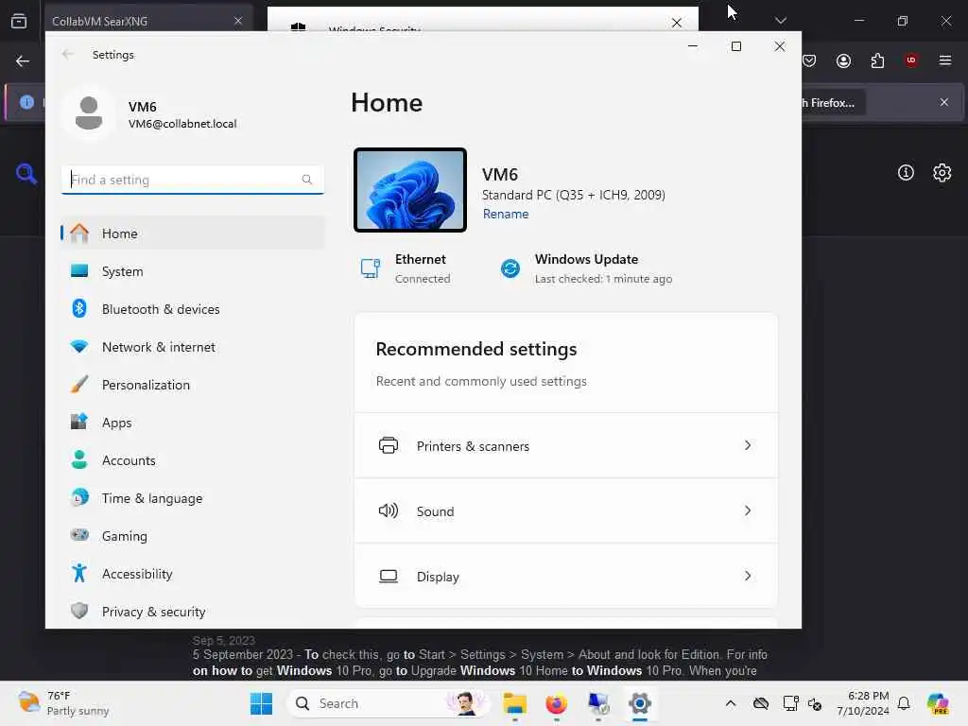Open Firefox recent browsing view icon
The height and width of the screenshot is (726, 968).
tap(19, 21)
